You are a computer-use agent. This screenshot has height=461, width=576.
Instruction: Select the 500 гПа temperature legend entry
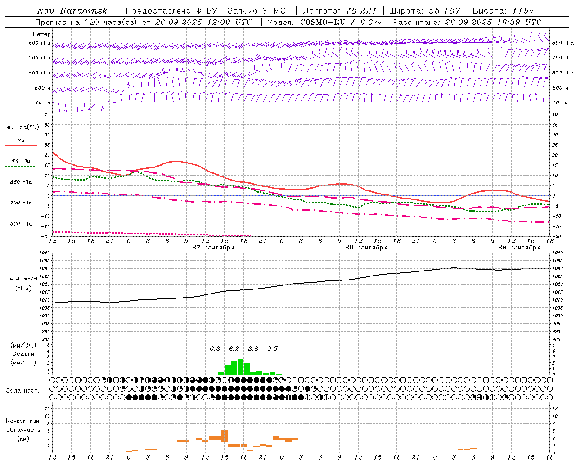21,224
